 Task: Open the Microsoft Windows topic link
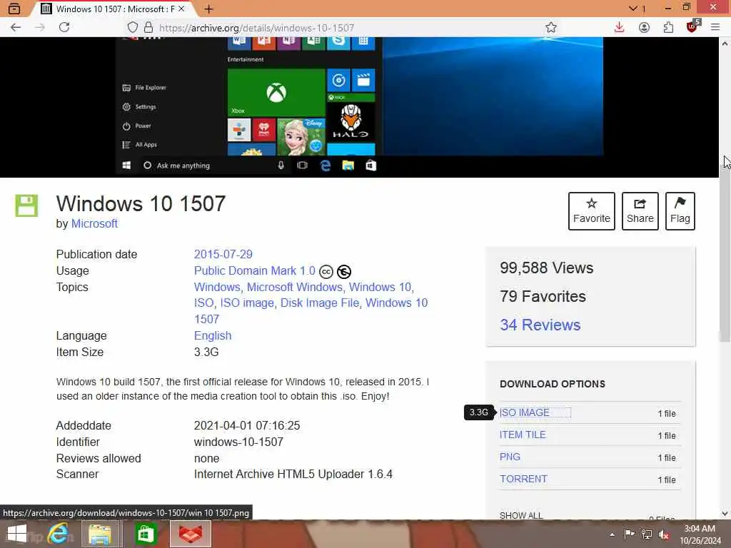[x=295, y=287]
